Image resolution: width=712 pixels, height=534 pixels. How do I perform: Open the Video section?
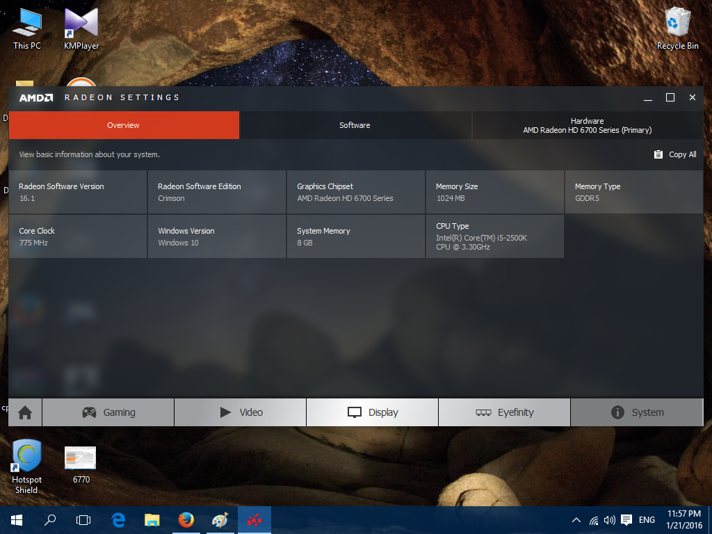241,412
